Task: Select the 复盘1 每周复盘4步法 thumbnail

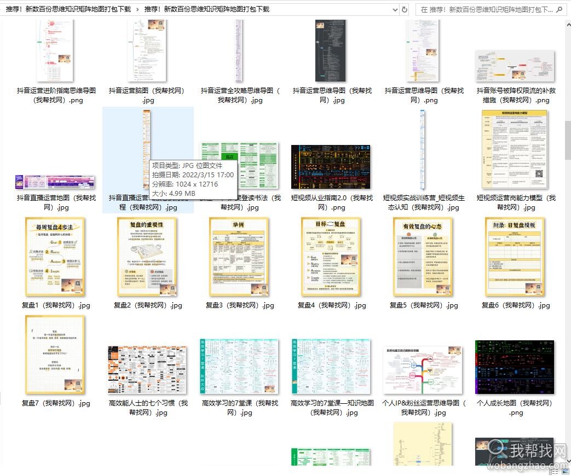Action: click(55, 257)
